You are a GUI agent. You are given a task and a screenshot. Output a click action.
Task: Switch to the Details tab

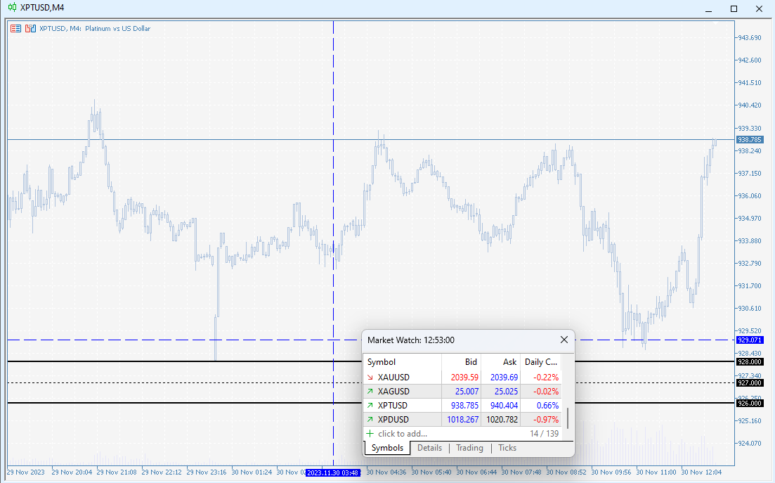coord(429,448)
